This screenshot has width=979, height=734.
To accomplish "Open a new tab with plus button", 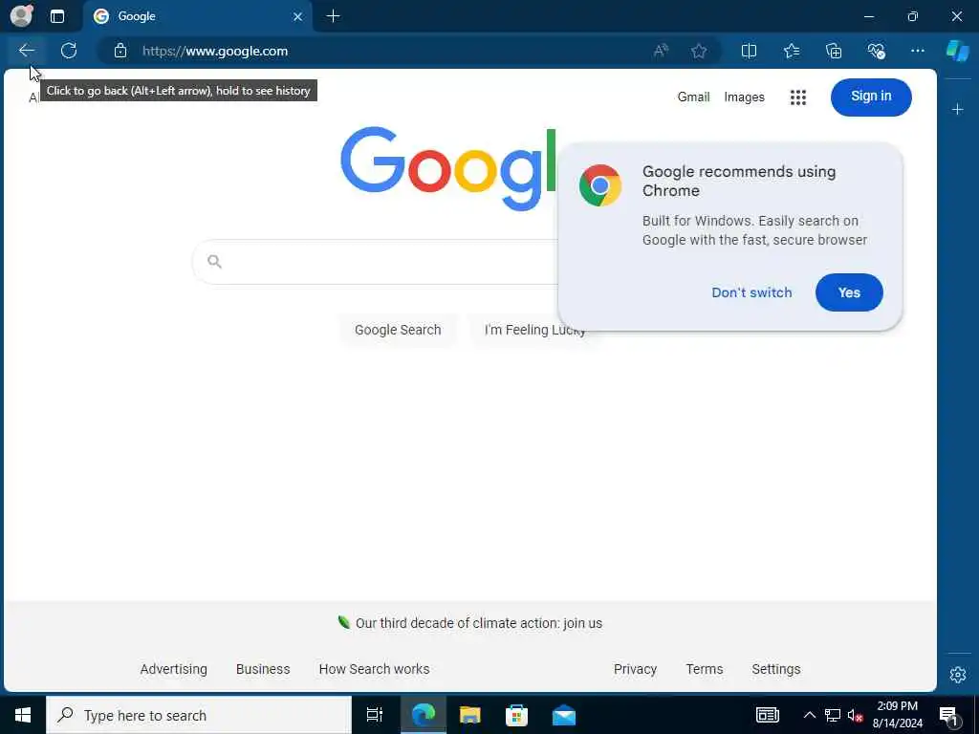I will tap(334, 16).
